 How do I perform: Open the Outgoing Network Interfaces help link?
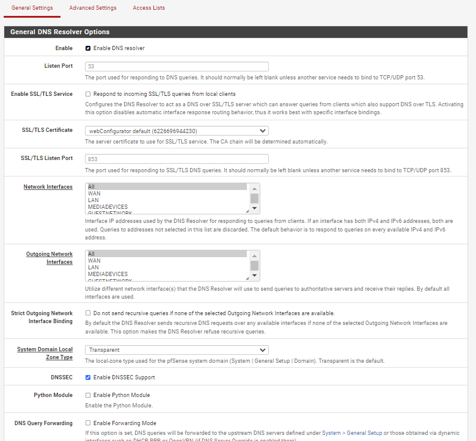pos(49,258)
